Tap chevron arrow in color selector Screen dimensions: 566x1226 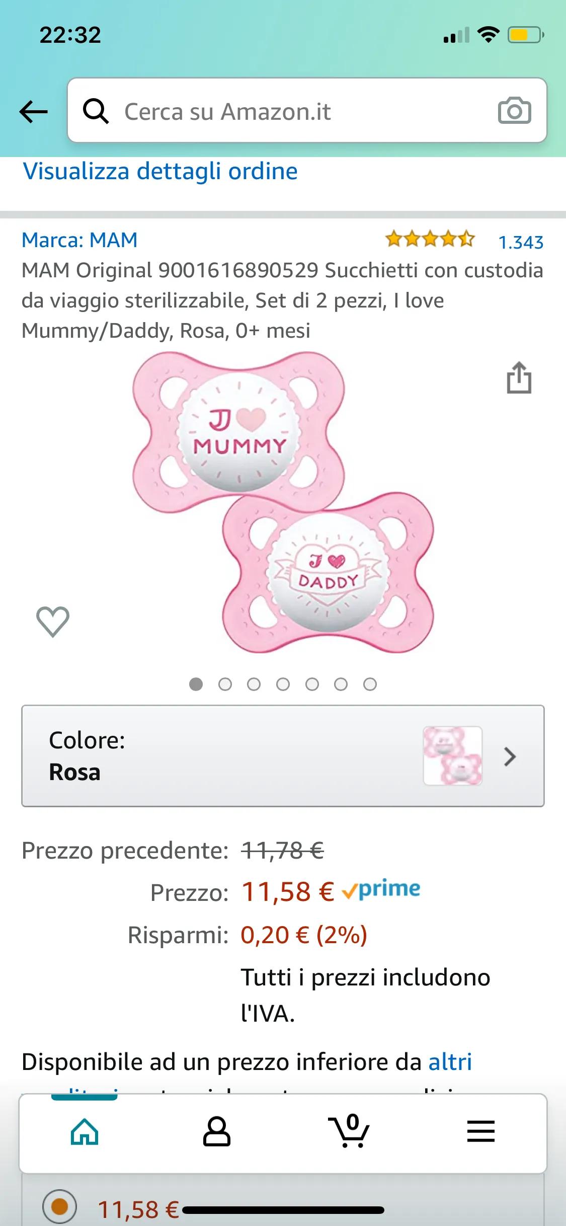(x=510, y=756)
